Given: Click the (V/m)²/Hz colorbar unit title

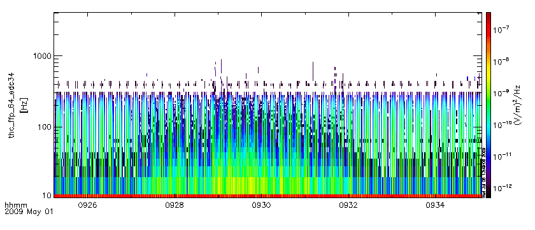Looking at the screenshot, I should pos(517,105).
